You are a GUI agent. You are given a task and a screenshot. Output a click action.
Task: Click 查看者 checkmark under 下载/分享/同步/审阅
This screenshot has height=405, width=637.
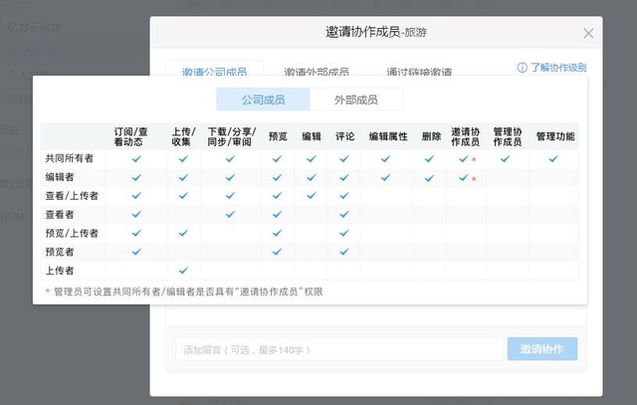tap(230, 214)
